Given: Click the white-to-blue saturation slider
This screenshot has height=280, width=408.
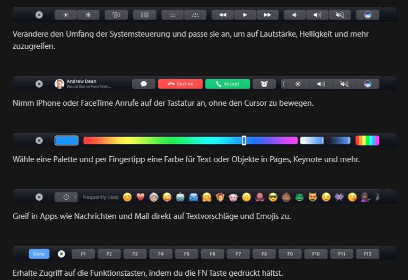Looking at the screenshot, I should [x=312, y=141].
